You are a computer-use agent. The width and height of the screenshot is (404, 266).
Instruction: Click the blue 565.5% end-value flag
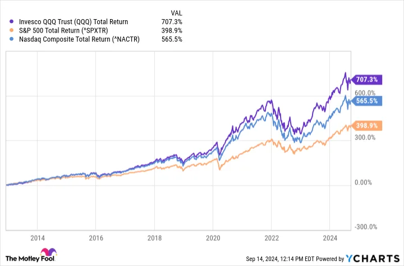click(x=367, y=101)
